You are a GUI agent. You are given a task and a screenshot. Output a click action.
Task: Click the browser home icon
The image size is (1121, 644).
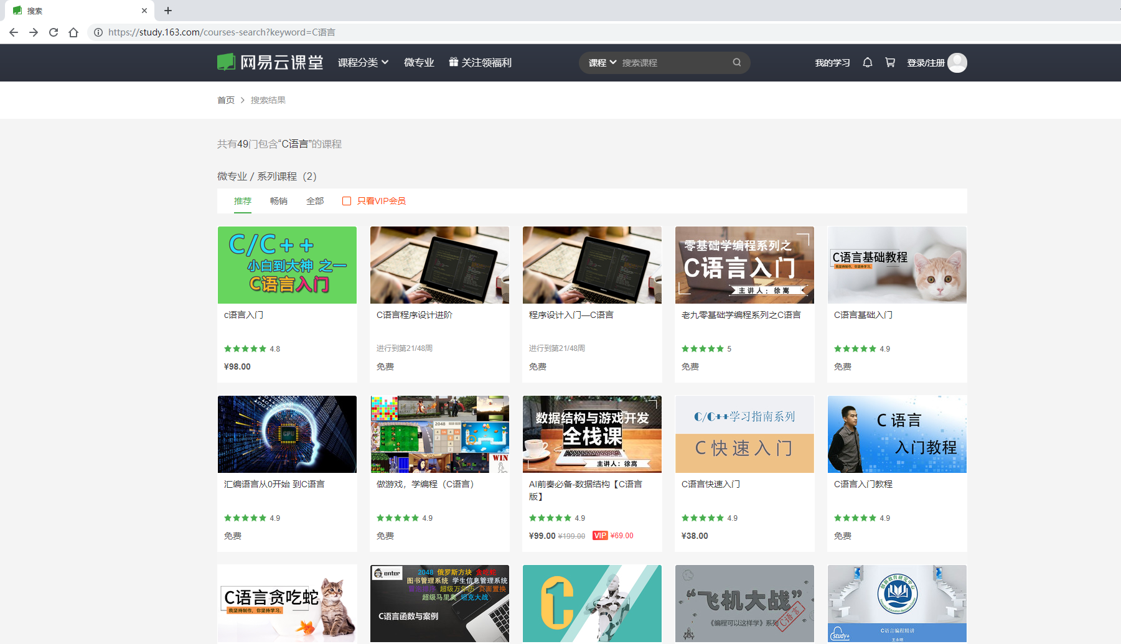pyautogui.click(x=73, y=32)
